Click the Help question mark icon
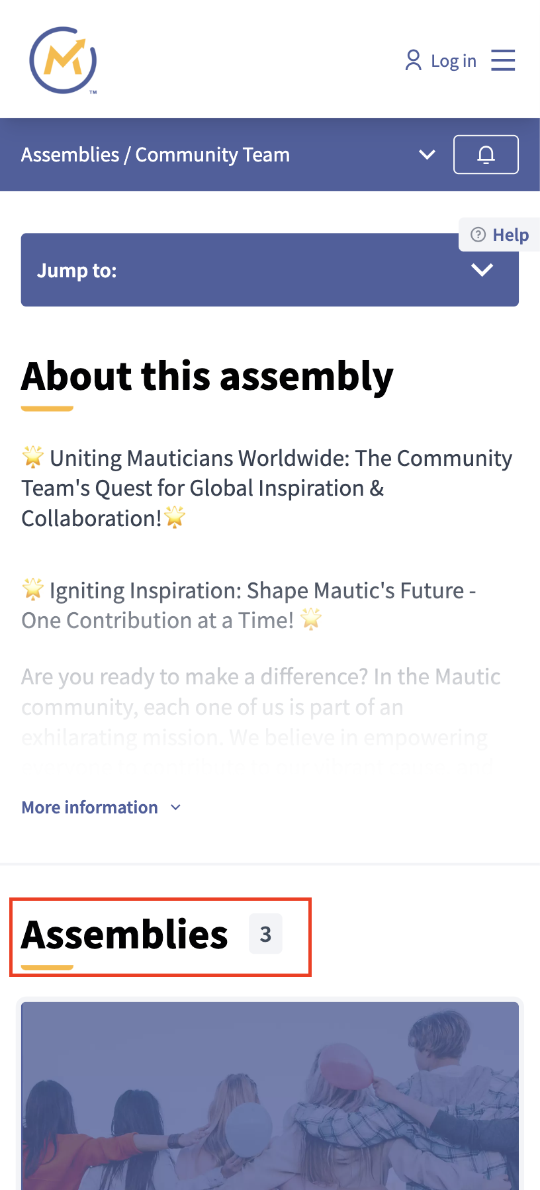This screenshot has height=1190, width=540. [478, 235]
